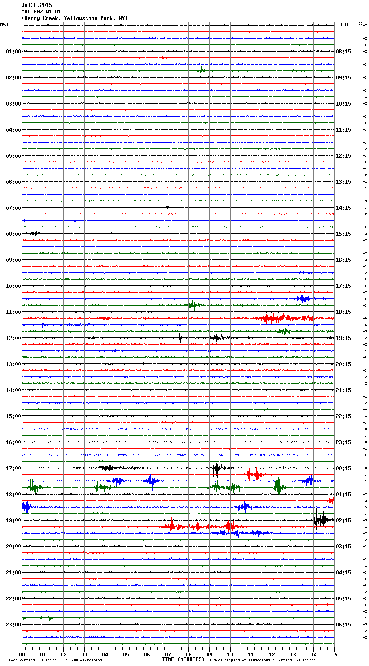The image size is (369, 666).
Task: Click minute 08 on the bottom axis
Action: click(x=188, y=654)
